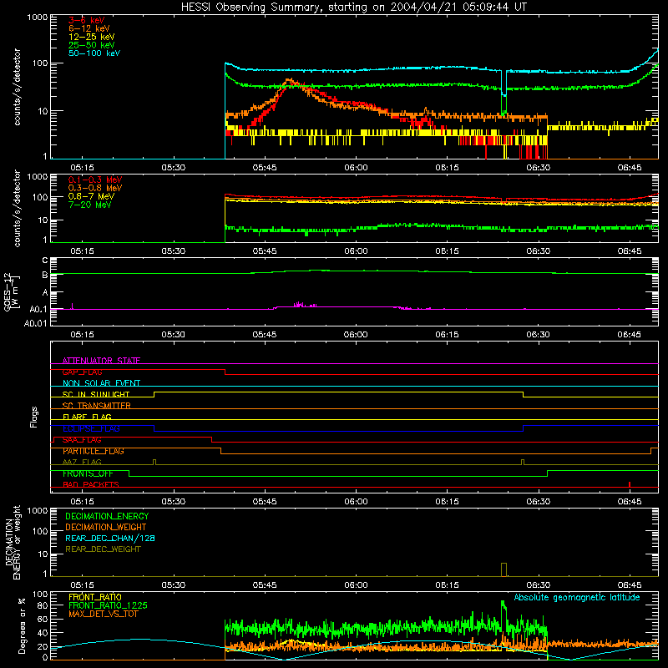
Task: Select the 12-25 keV legend label
Action: [x=92, y=37]
